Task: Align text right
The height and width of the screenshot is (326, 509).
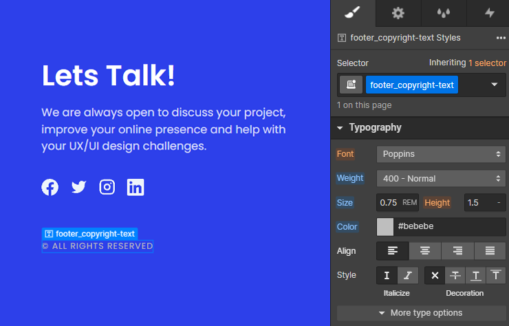Action: 457,250
